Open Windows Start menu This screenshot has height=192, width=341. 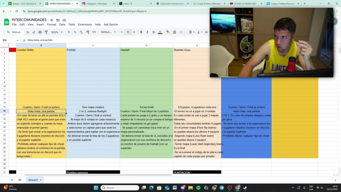[96, 188]
